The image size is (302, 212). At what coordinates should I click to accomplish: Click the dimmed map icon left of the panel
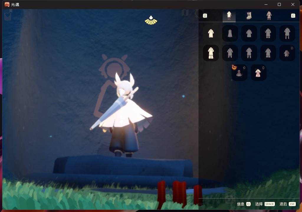(x=185, y=13)
